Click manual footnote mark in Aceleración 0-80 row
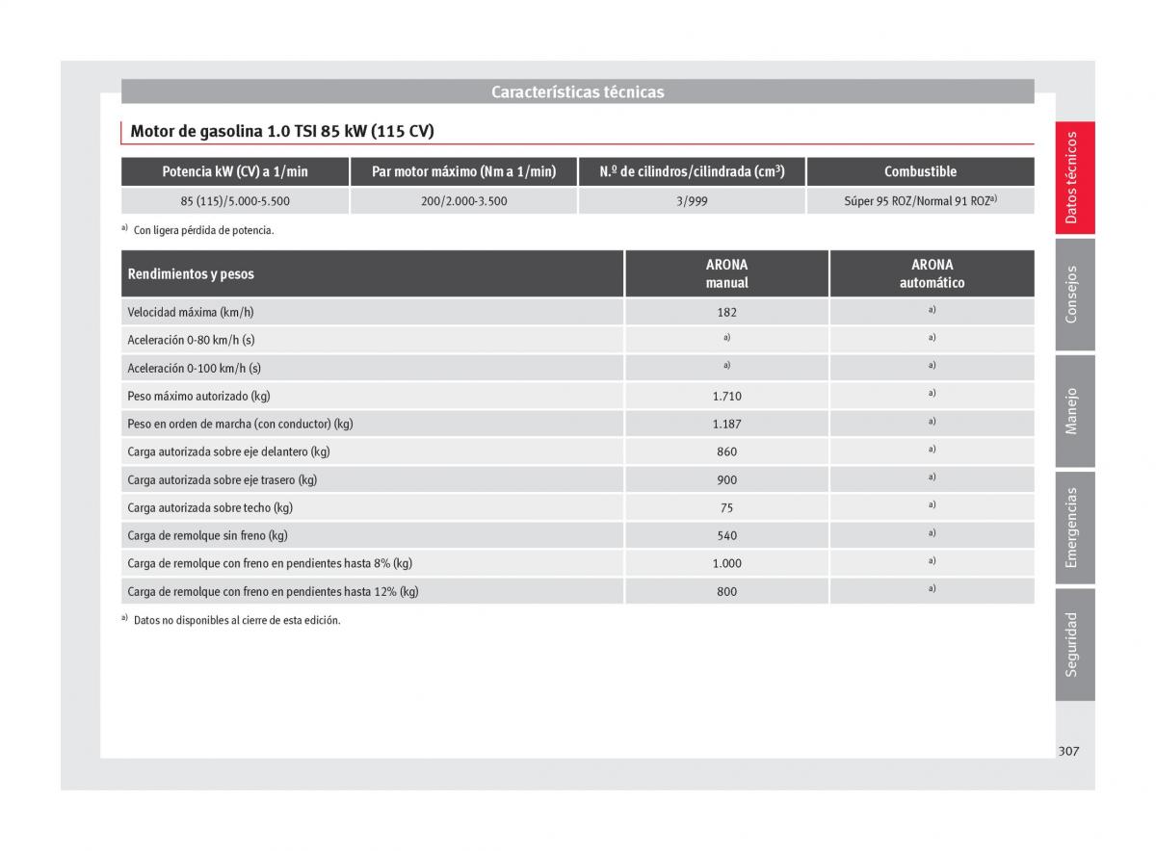The image size is (1156, 851). pyautogui.click(x=727, y=338)
